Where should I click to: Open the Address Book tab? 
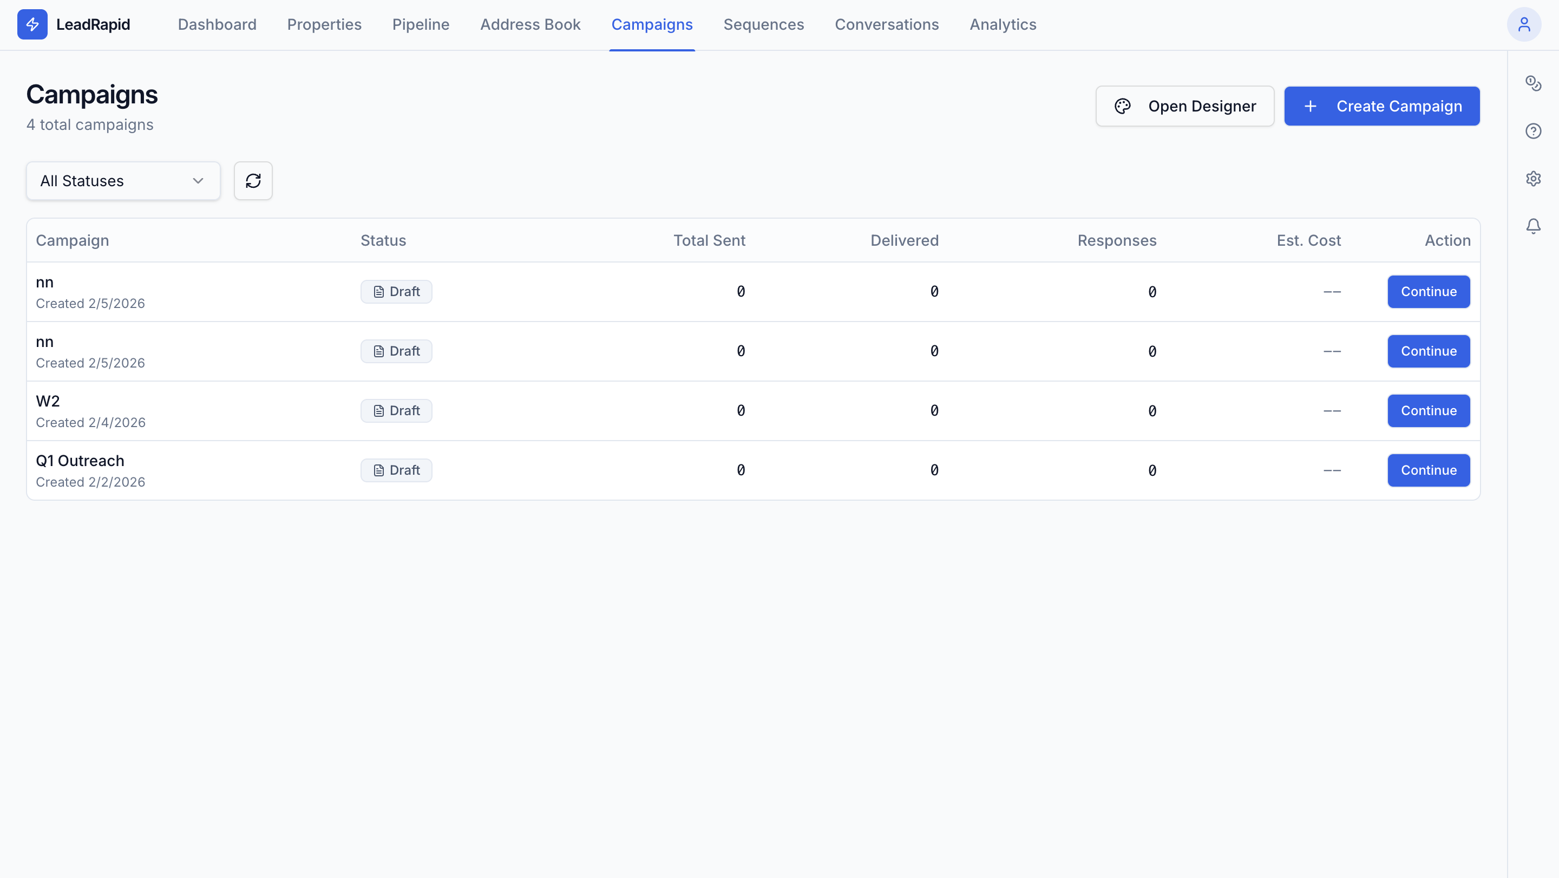click(x=529, y=24)
